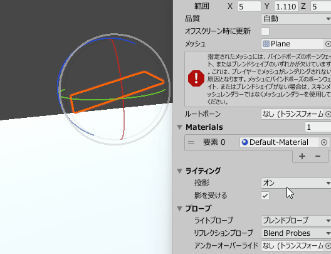Open the anchor override object picker icon
Screen dimensions: 331x254
pyautogui.click(x=328, y=246)
